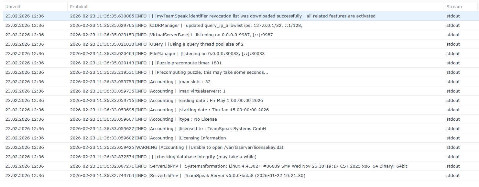Image resolution: width=479 pixels, height=187 pixels.
Task: Select the FileManager listening on 30033 row
Action: tap(167, 53)
